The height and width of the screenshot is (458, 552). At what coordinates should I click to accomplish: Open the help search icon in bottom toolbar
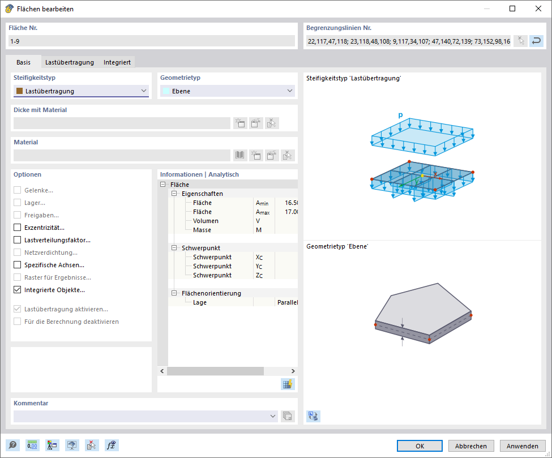coord(12,446)
